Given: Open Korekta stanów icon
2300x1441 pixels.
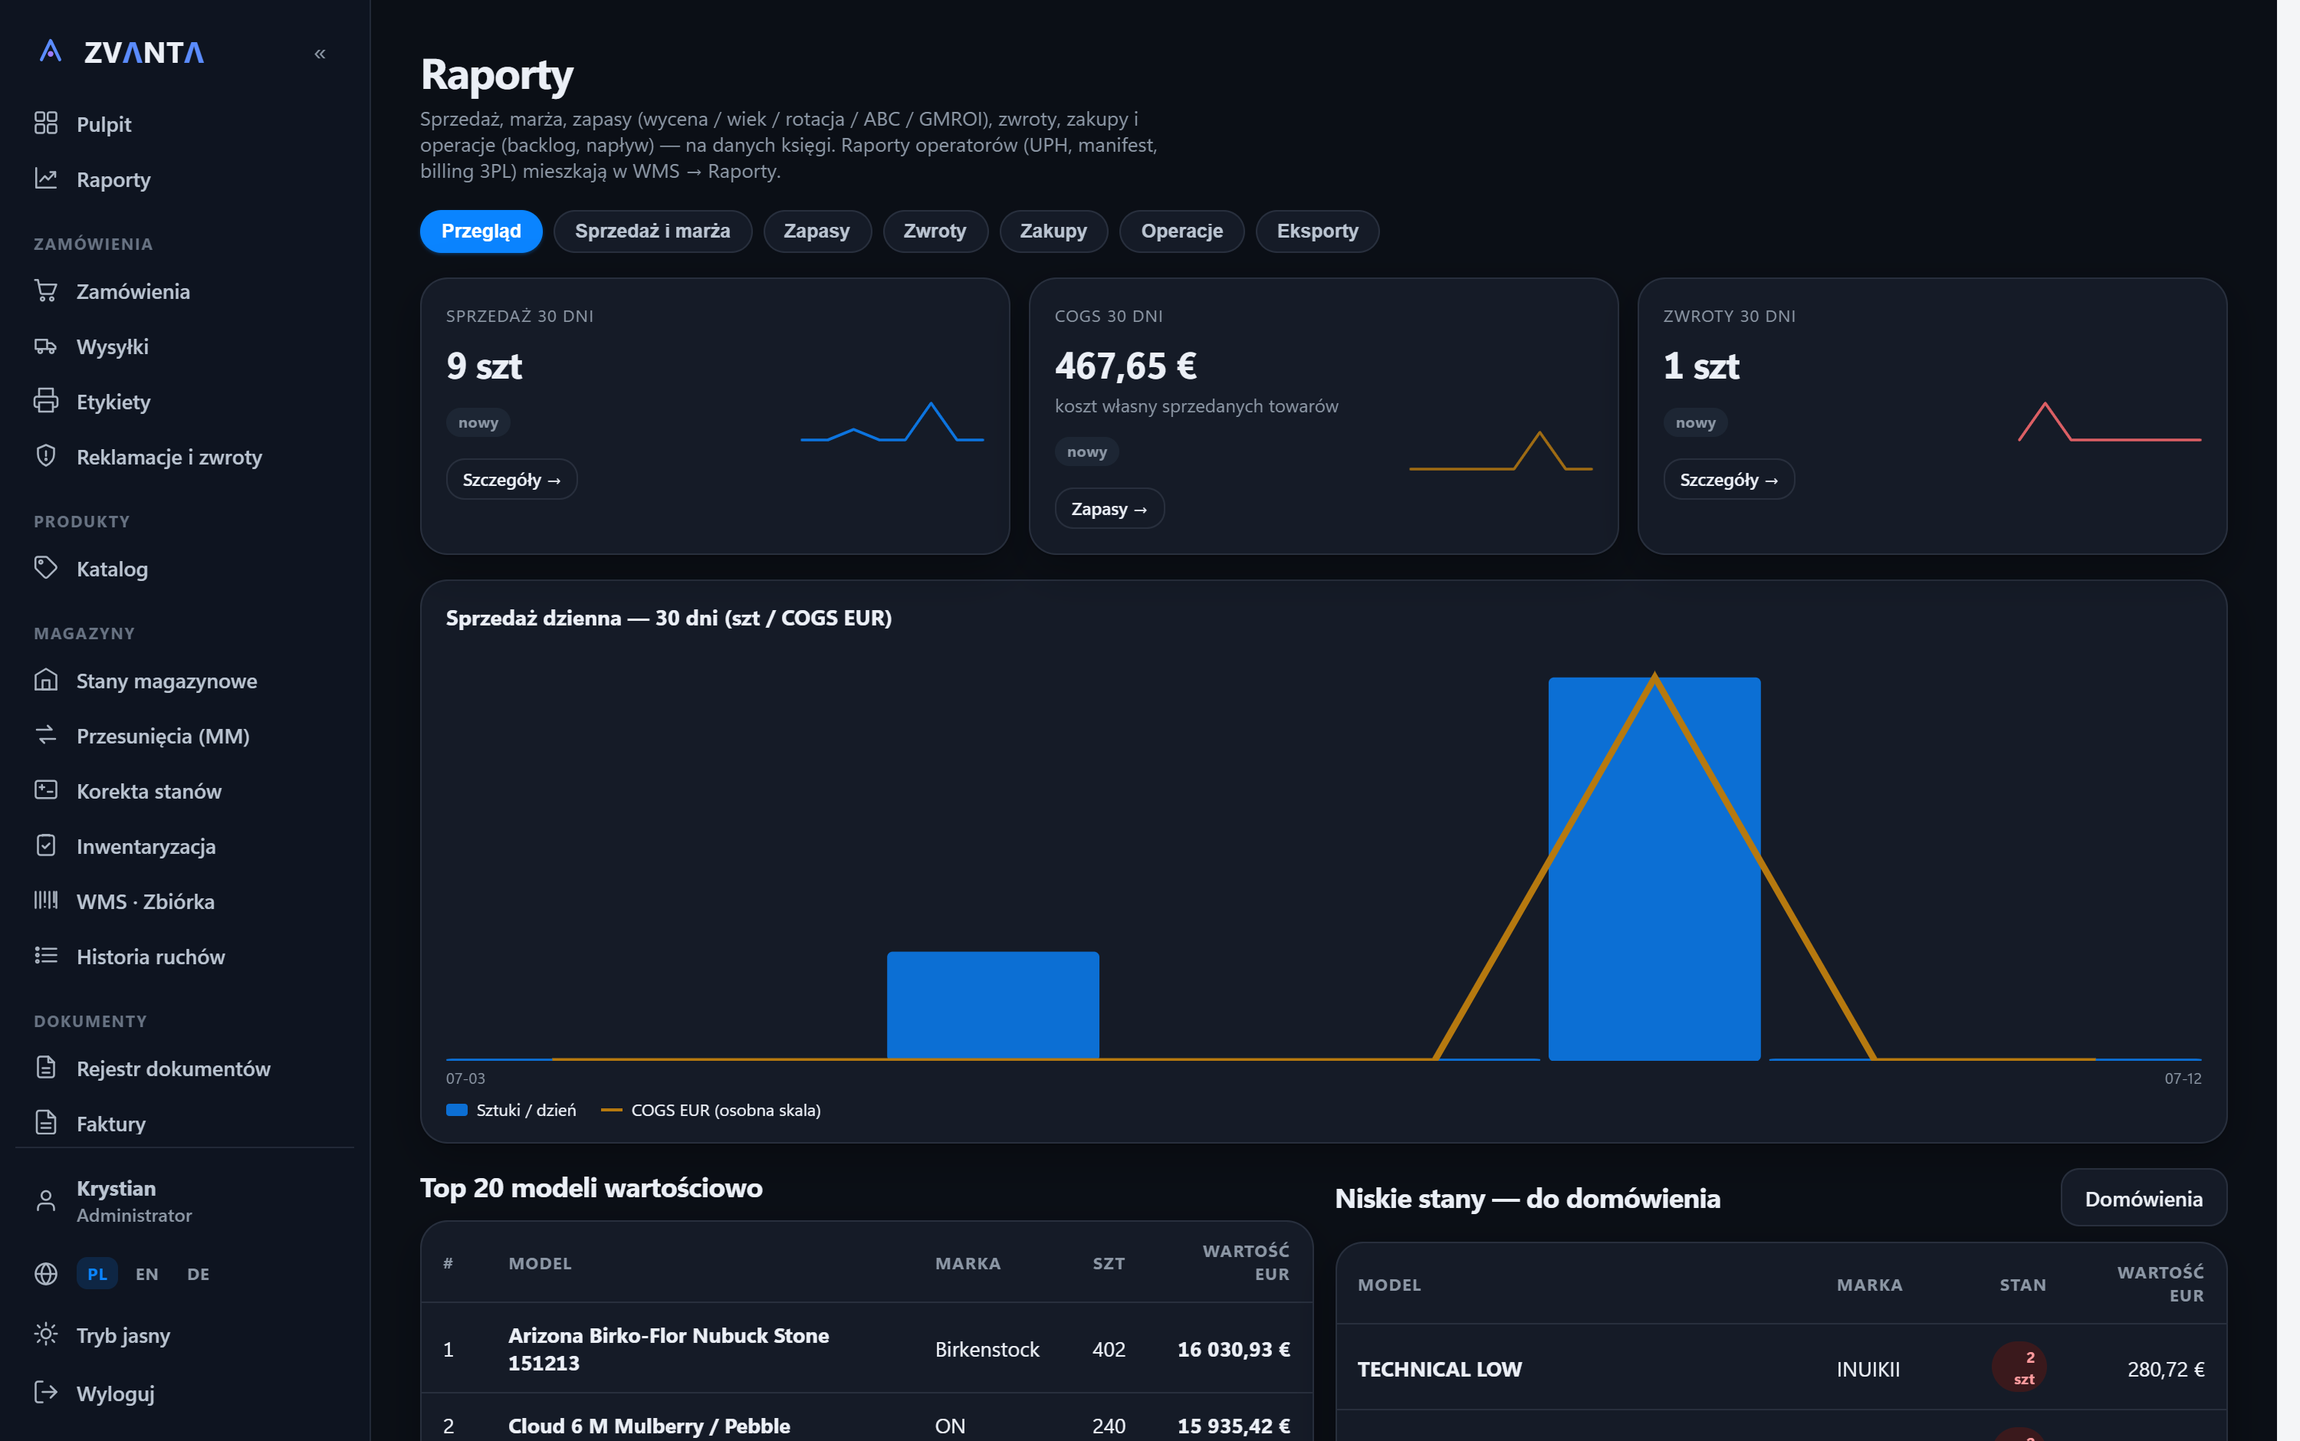Looking at the screenshot, I should coord(46,790).
